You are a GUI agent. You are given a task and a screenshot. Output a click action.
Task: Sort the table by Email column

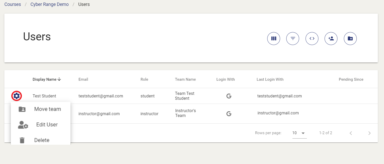pos(83,79)
